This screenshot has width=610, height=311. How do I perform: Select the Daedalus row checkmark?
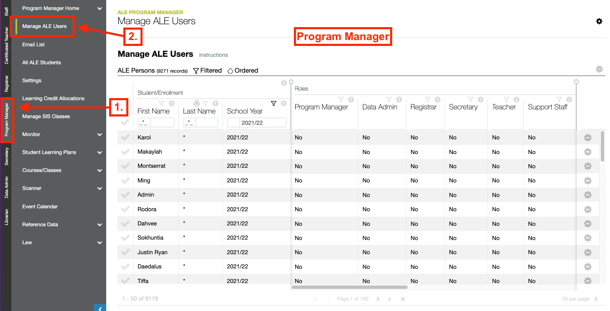[125, 267]
